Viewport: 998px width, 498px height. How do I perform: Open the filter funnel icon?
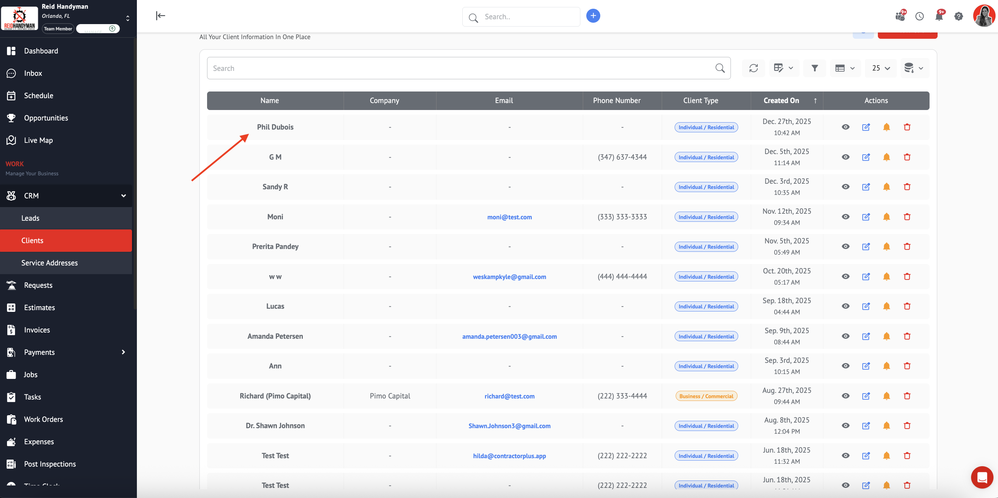click(814, 68)
